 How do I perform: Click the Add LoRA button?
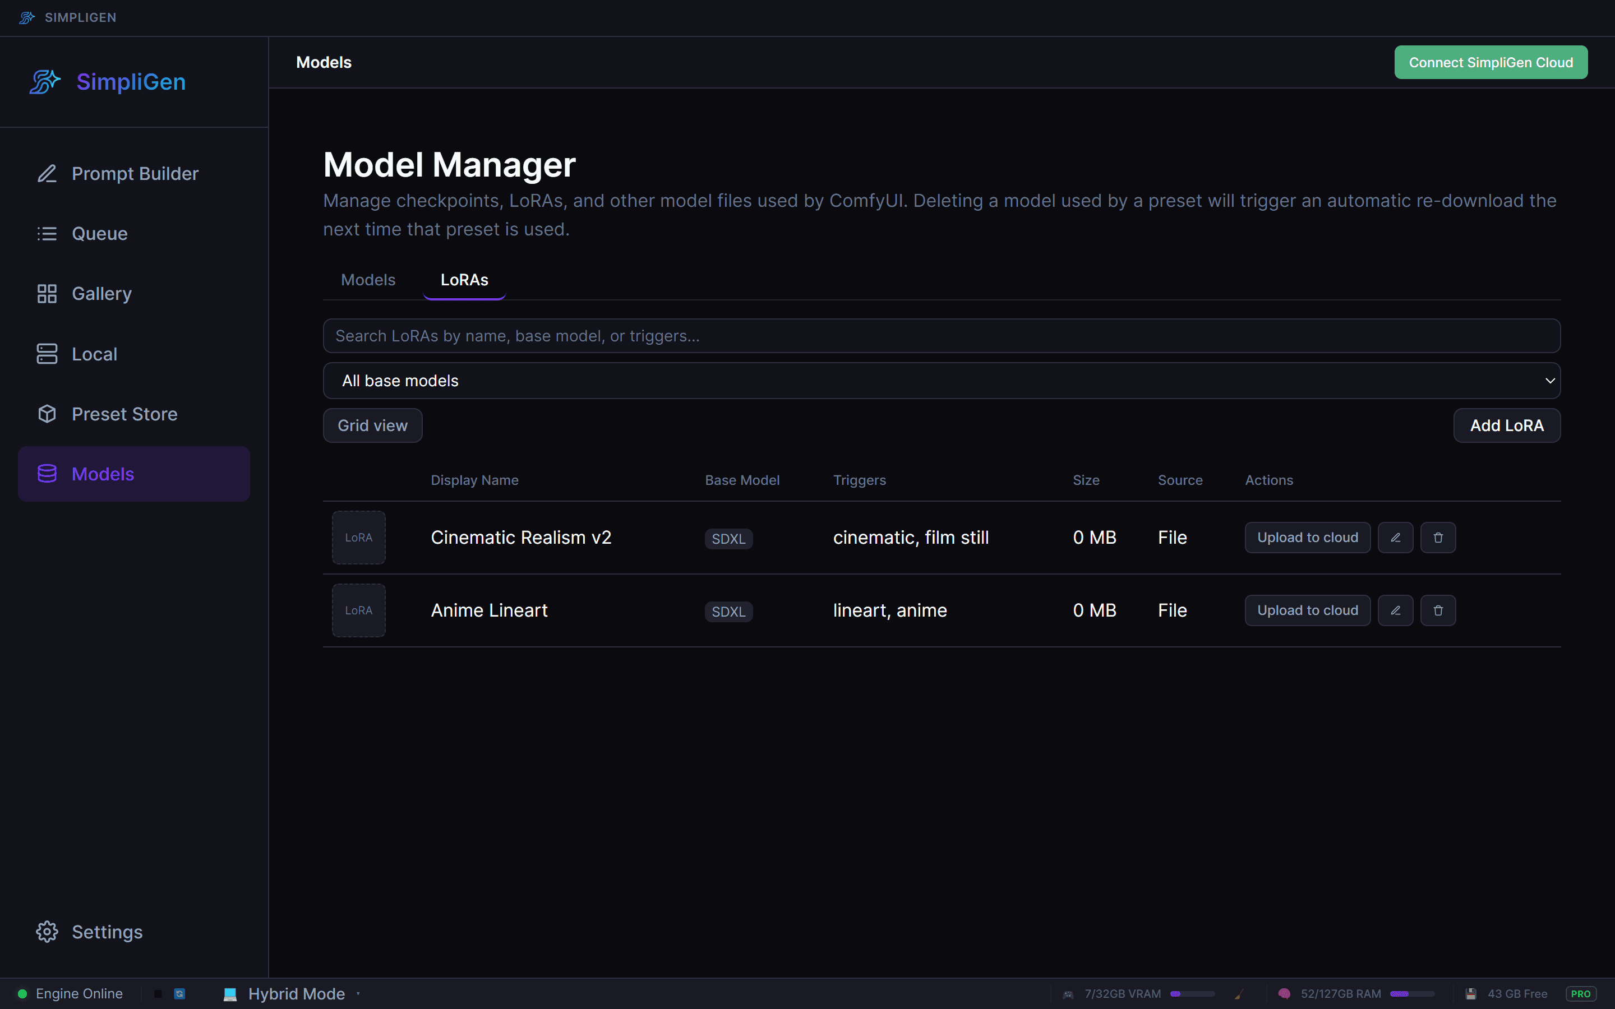tap(1506, 425)
